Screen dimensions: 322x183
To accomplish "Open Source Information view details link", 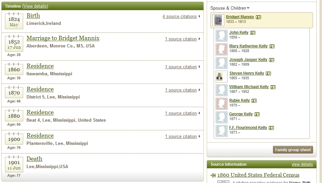I will (x=302, y=164).
